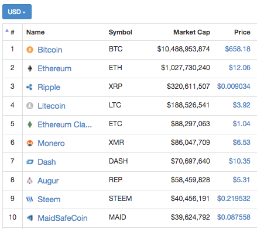Sort table by Price column header
Screen dimensions: 257x229
(242, 32)
